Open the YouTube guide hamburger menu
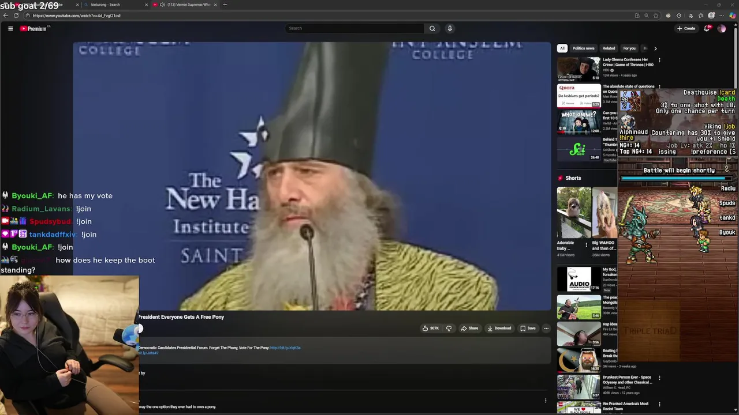This screenshot has width=739, height=415. click(10, 28)
